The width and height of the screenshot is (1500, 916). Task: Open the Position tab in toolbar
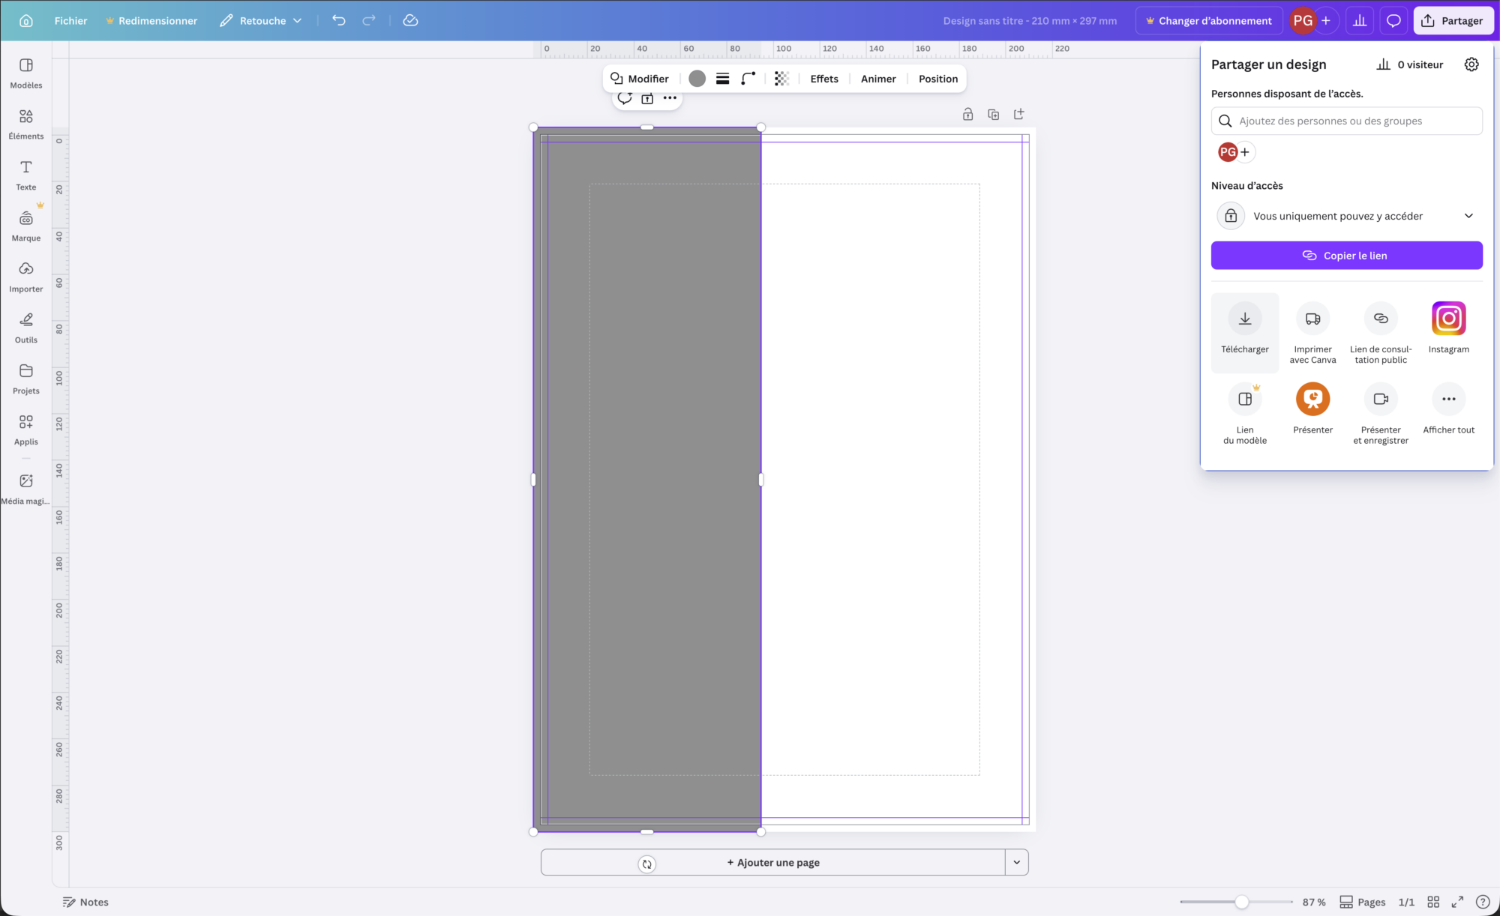click(937, 79)
